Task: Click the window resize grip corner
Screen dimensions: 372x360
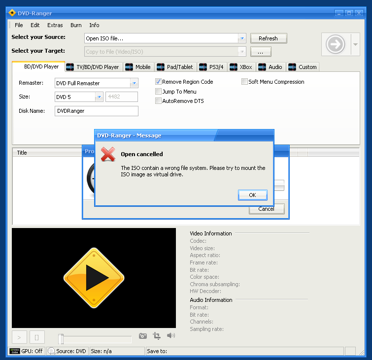Action: (361, 353)
